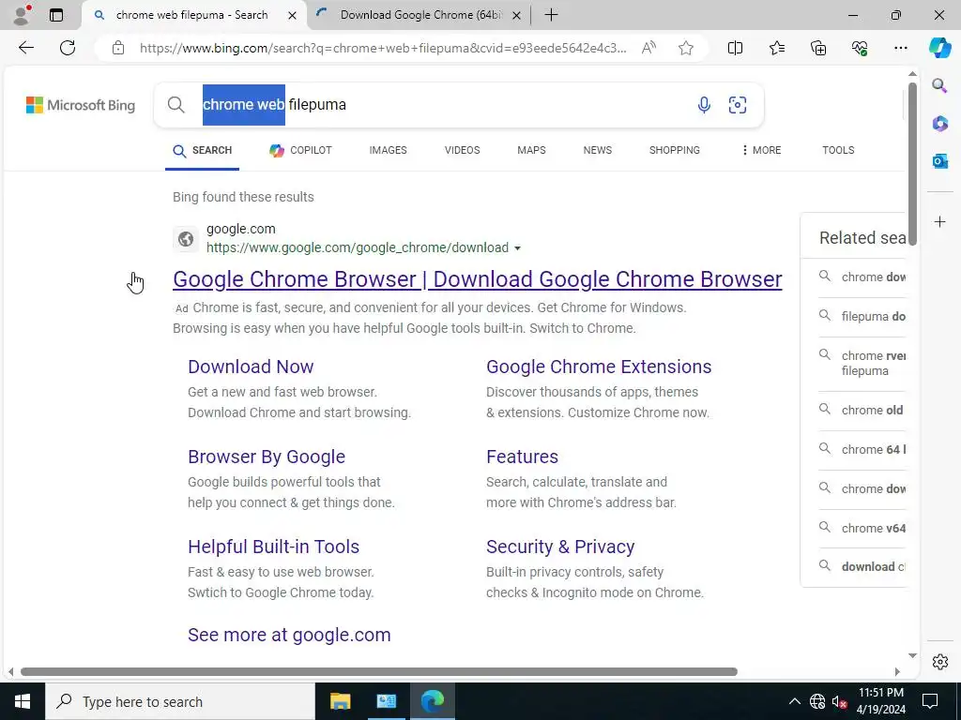This screenshot has width=961, height=720.
Task: Click See more at google.com
Action: coord(289,635)
